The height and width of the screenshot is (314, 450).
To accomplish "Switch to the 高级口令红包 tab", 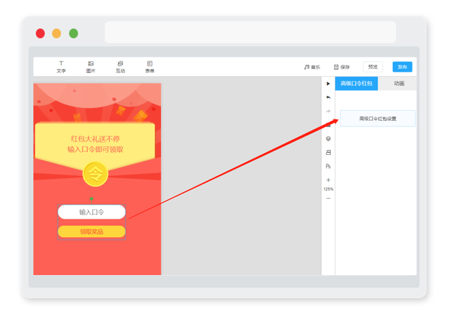I will click(x=357, y=83).
